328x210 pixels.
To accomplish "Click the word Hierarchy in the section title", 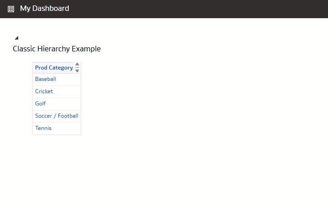I will point(54,49).
